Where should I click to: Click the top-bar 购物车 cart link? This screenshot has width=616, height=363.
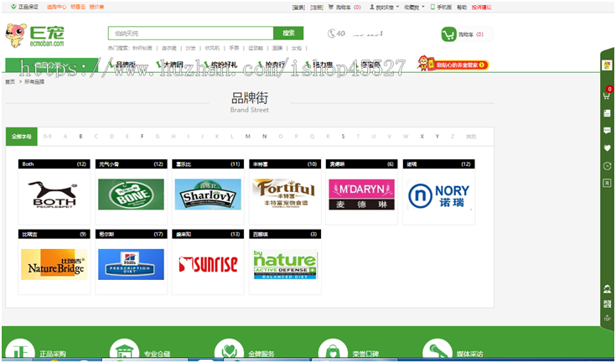click(344, 7)
